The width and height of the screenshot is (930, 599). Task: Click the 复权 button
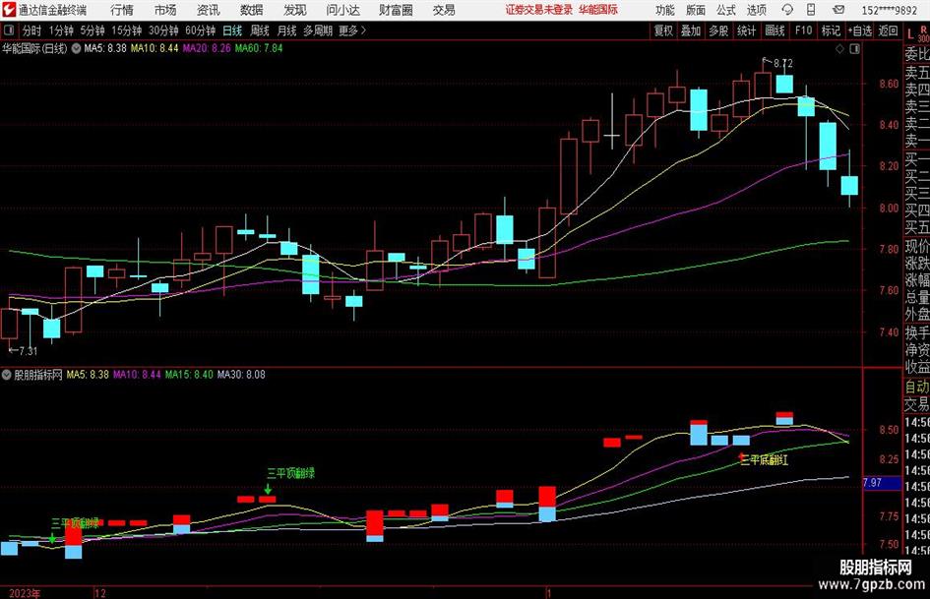pos(663,30)
